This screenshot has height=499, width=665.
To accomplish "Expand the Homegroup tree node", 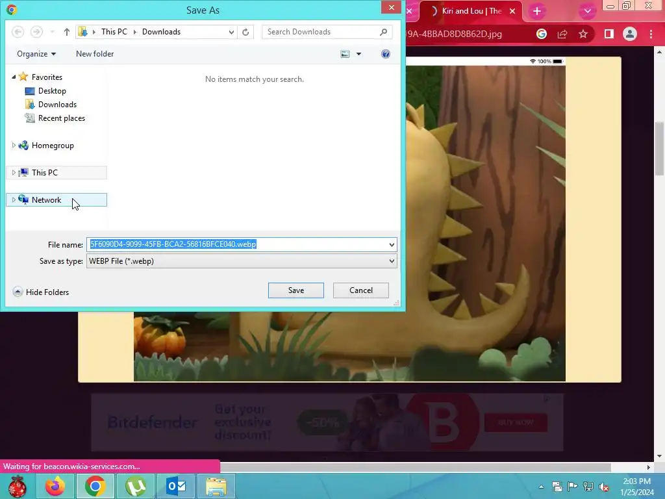I will click(x=14, y=146).
